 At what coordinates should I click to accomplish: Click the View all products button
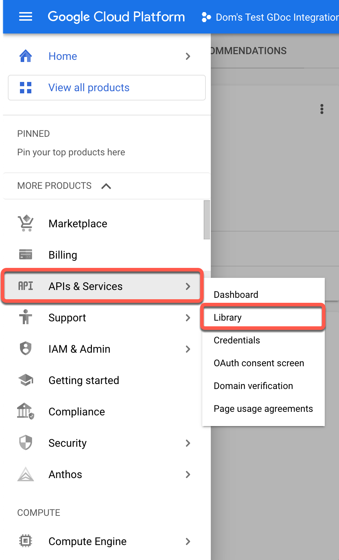pos(107,88)
